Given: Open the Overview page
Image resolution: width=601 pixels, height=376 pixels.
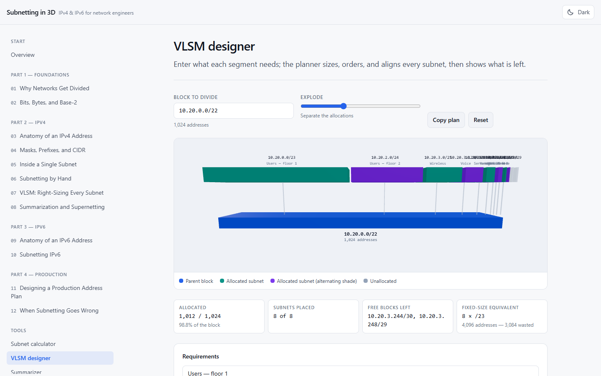Looking at the screenshot, I should pyautogui.click(x=60, y=55).
